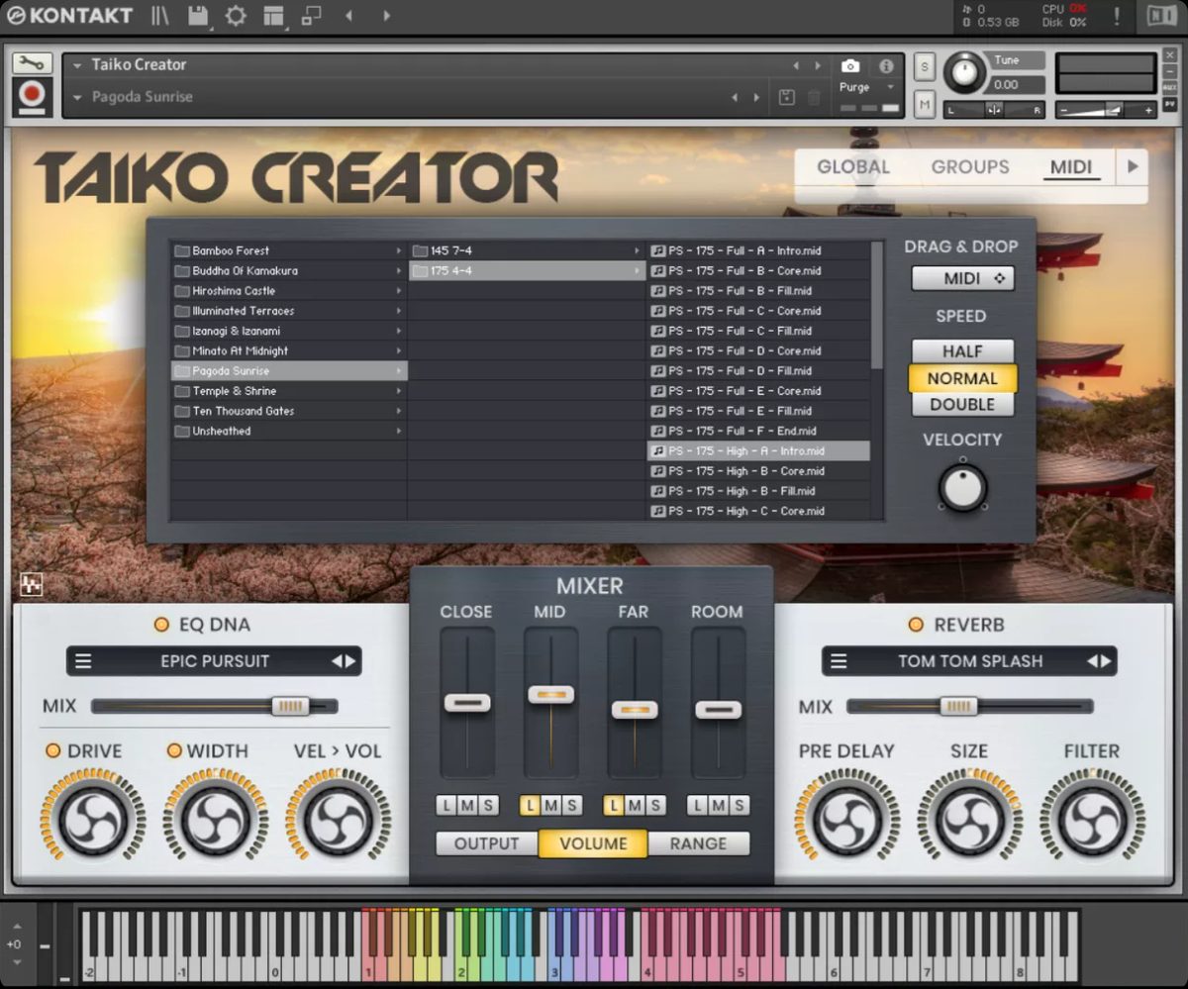Open the Kontakt library browser icon

(159, 16)
